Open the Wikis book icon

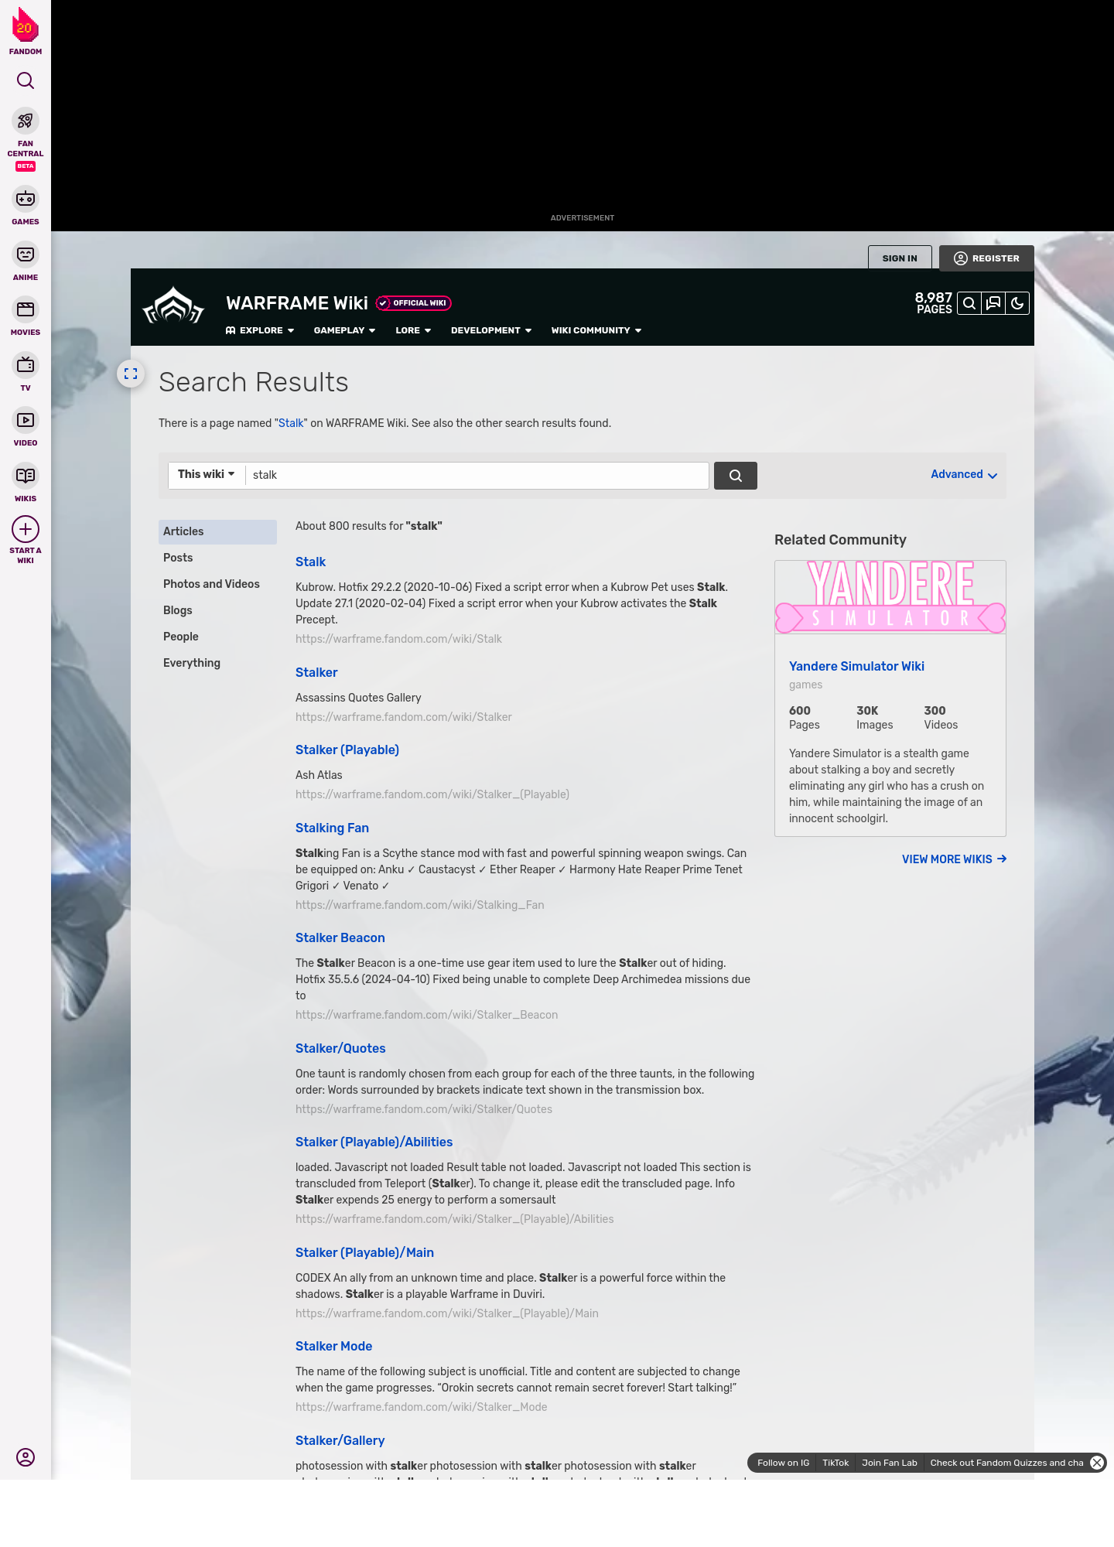(26, 476)
